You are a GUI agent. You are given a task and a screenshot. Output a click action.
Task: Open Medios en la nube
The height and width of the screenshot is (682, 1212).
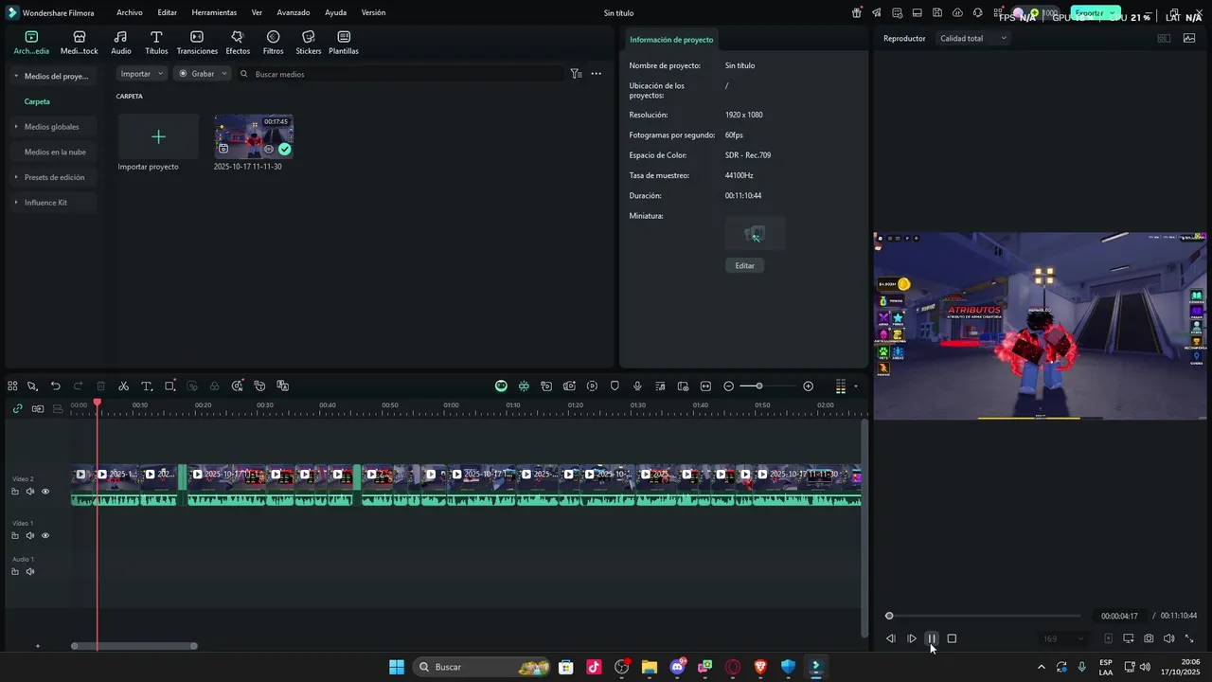pos(55,152)
